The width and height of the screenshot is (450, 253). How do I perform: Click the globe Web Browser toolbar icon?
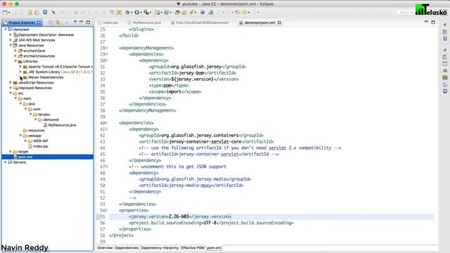[202, 13]
